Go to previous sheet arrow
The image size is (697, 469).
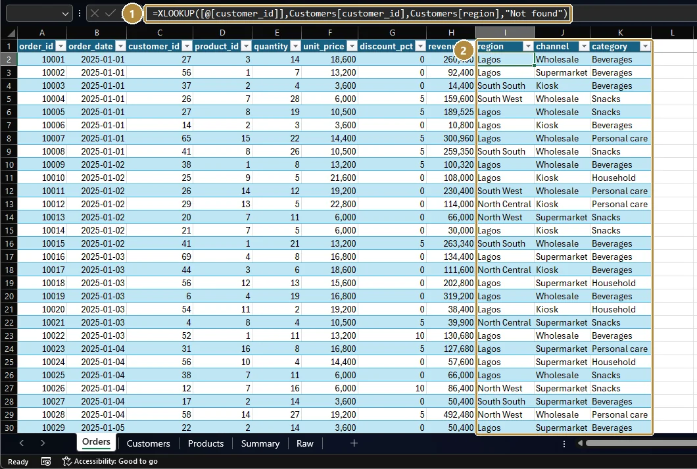(x=21, y=443)
